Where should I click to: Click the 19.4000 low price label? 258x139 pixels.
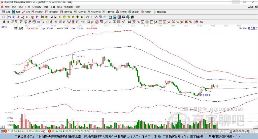pos(205,95)
